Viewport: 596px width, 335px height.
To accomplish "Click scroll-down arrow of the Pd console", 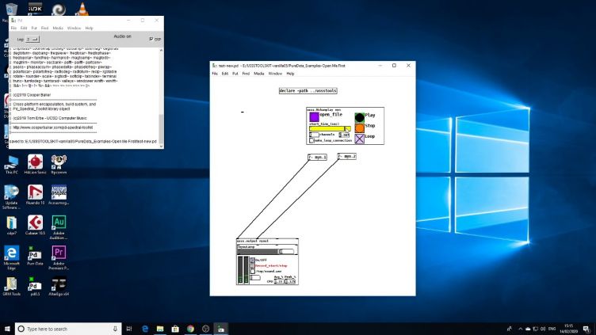I will click(x=161, y=146).
